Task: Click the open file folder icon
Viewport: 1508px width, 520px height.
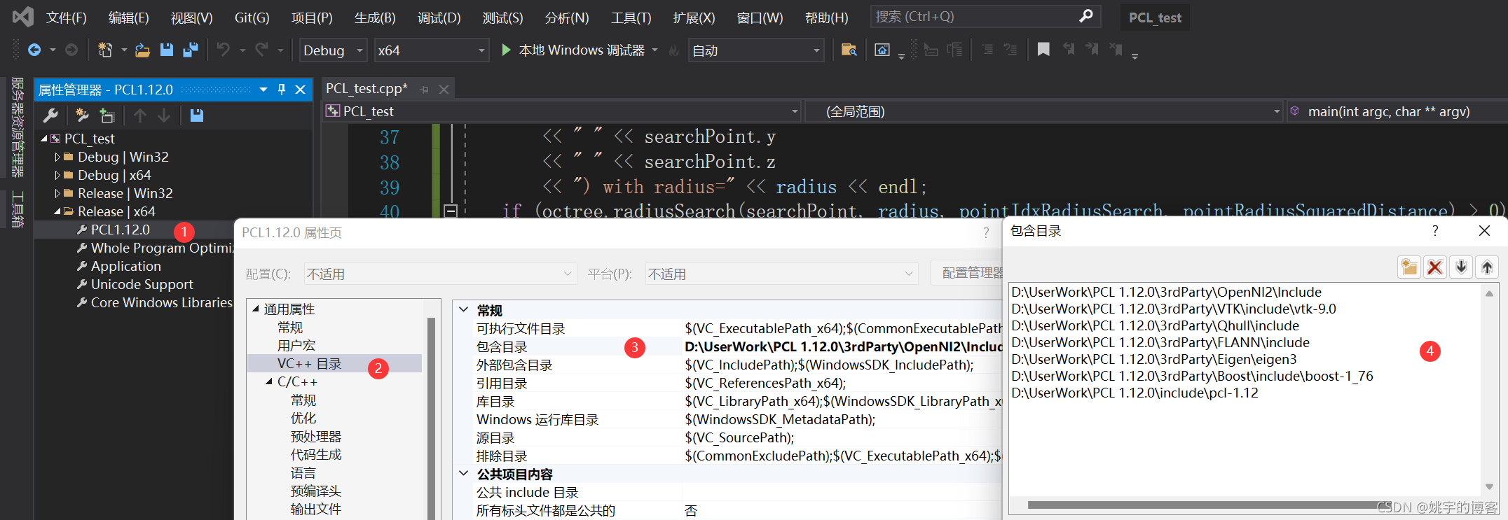Action: 143,50
